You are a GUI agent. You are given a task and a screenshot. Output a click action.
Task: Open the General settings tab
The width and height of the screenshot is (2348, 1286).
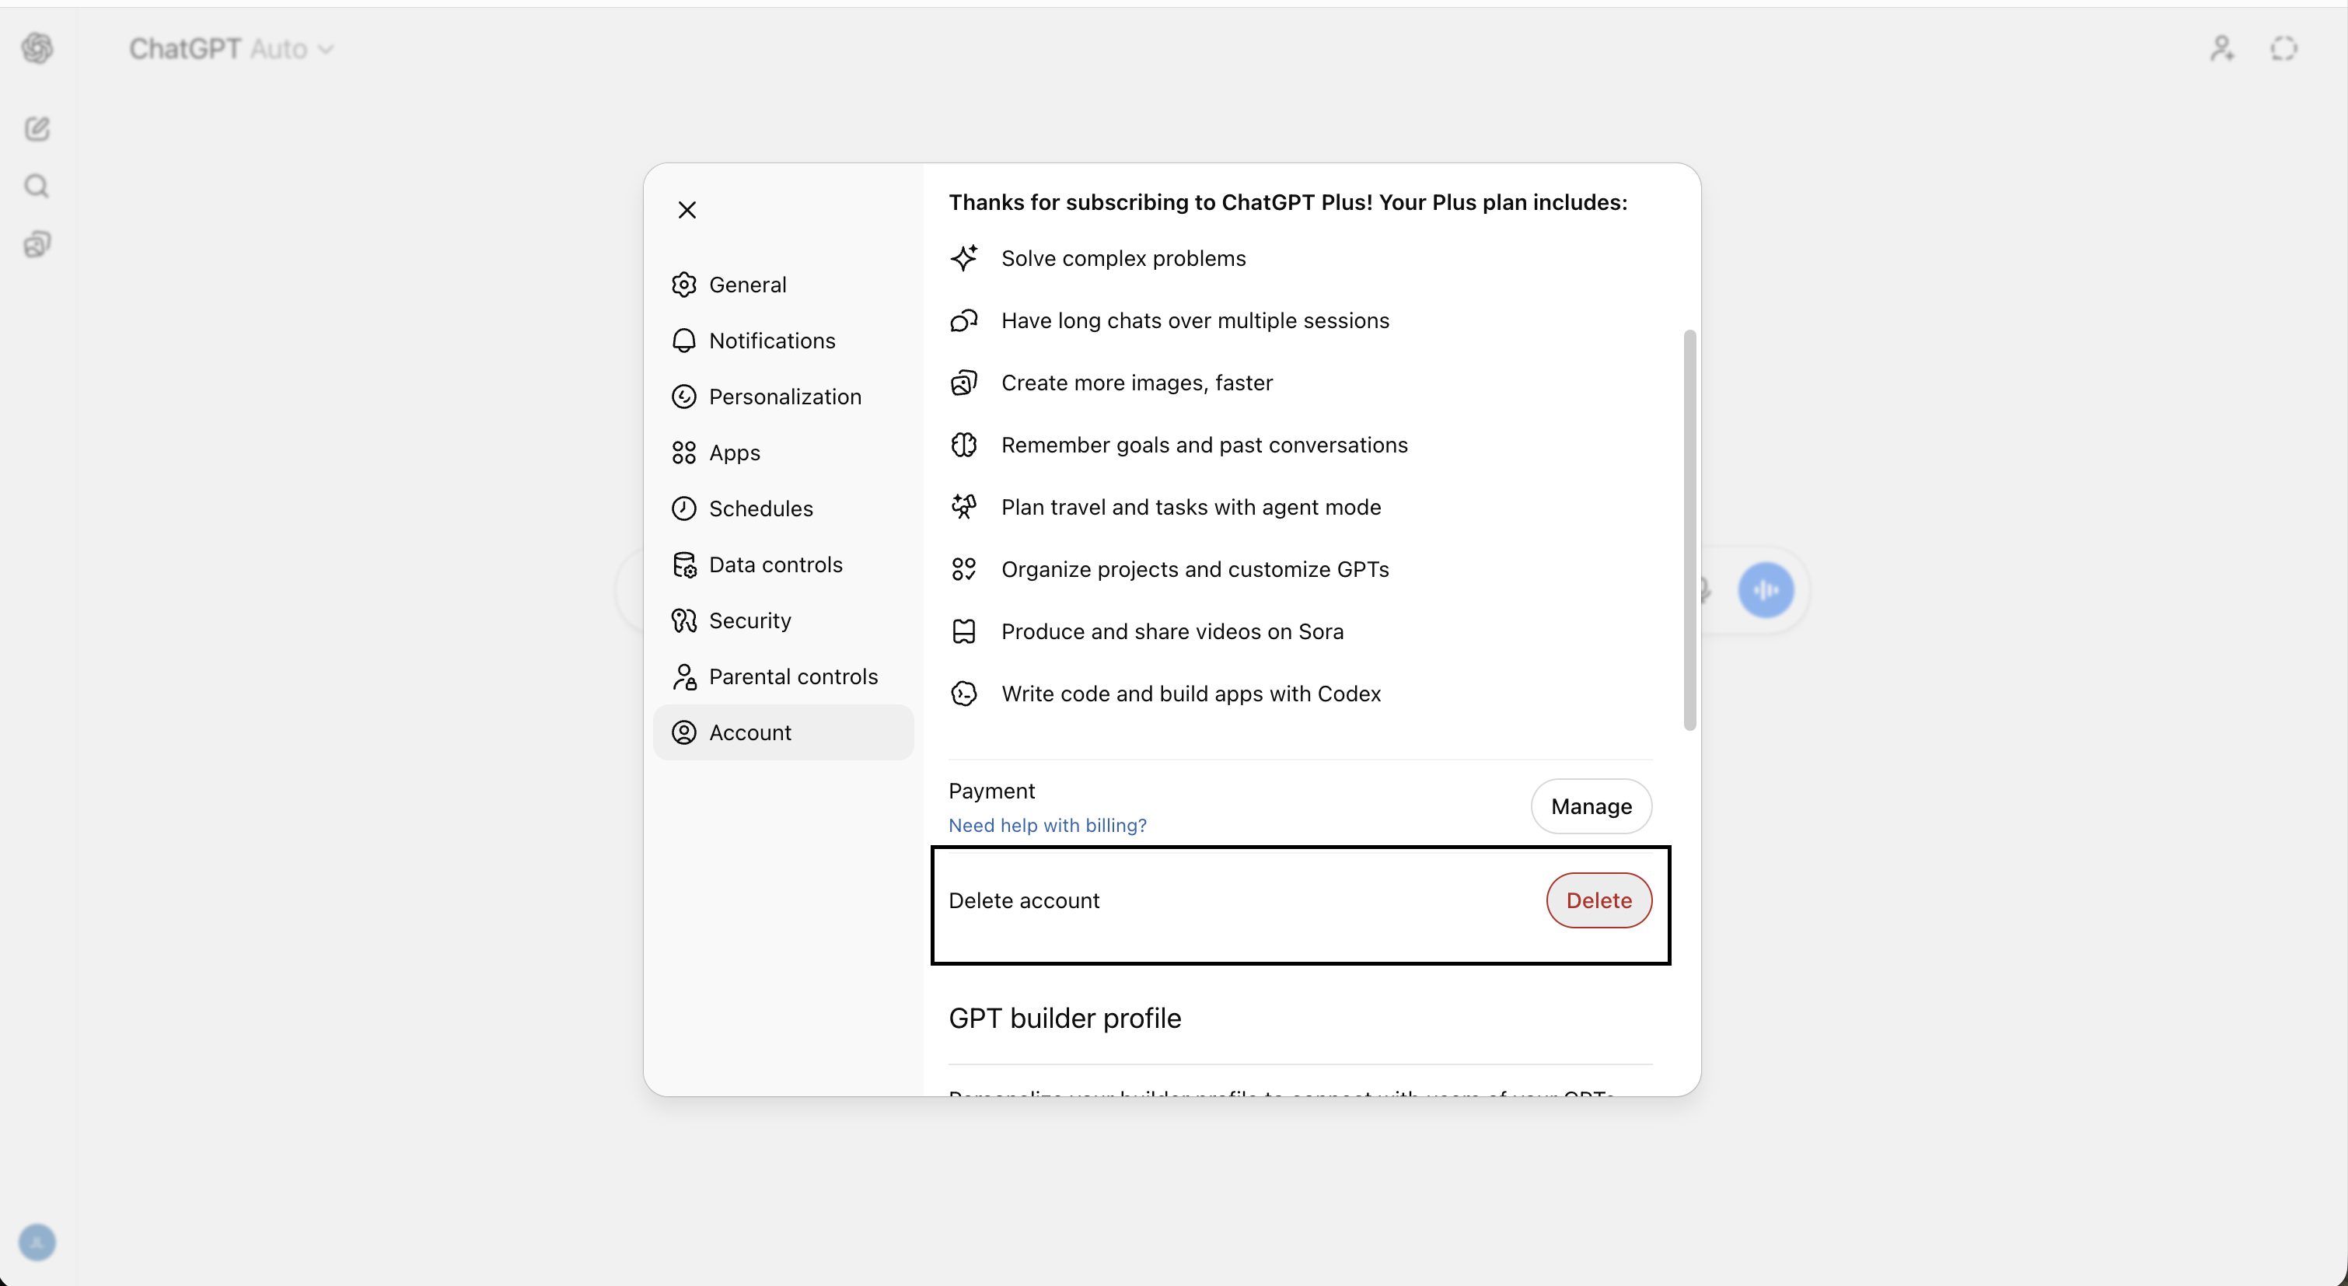click(747, 285)
